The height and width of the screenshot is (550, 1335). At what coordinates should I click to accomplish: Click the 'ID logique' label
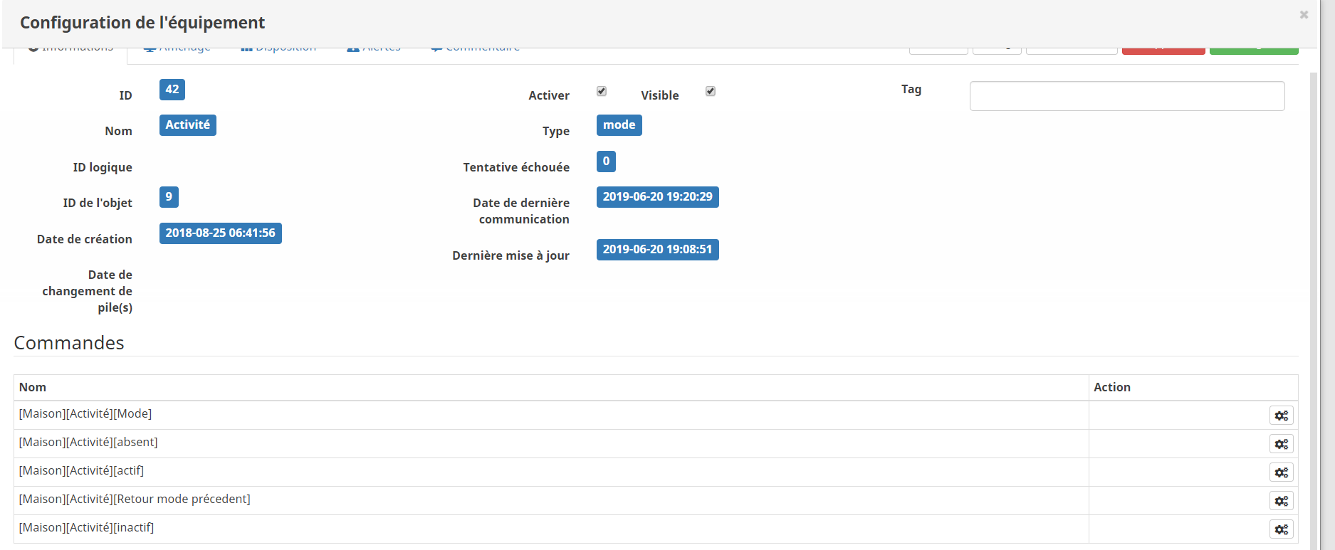coord(103,167)
